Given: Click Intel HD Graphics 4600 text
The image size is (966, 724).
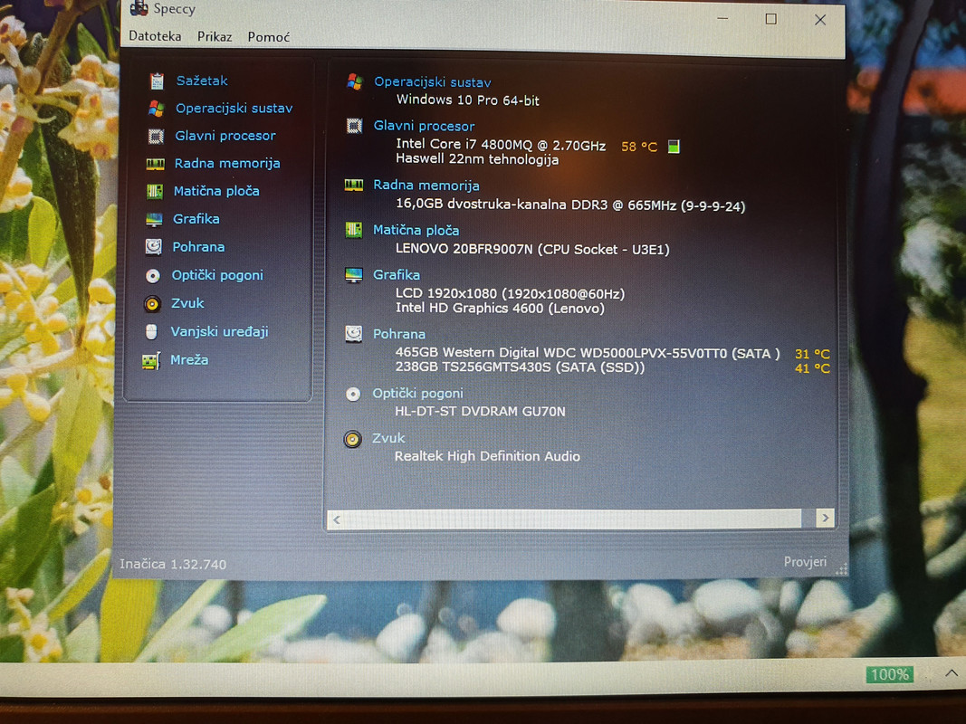Looking at the screenshot, I should 500,308.
